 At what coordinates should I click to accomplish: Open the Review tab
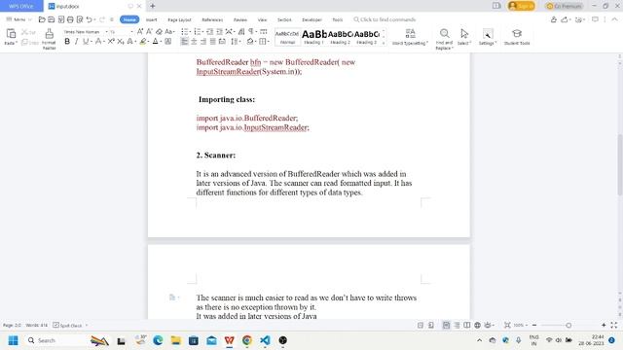click(x=240, y=19)
